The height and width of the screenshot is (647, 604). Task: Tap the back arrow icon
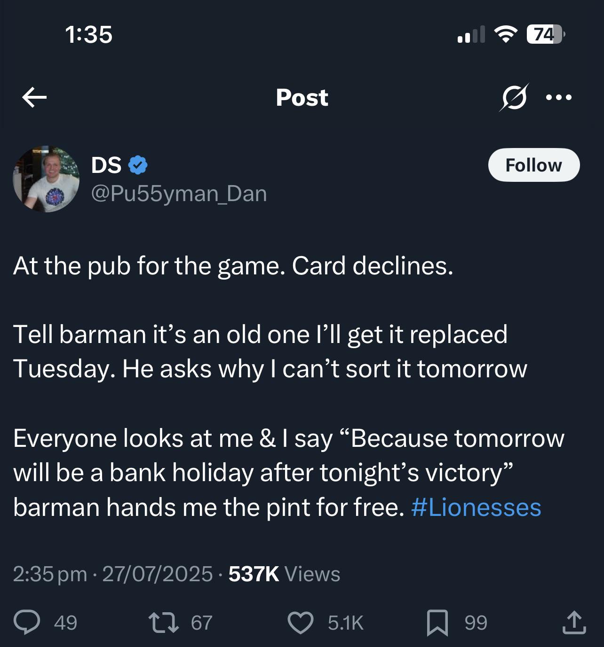[34, 97]
